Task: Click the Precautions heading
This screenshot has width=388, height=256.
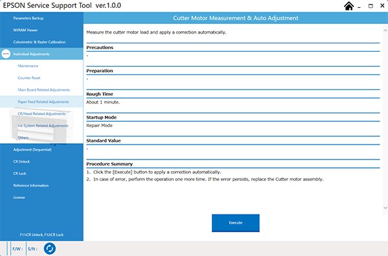Action: [100, 47]
